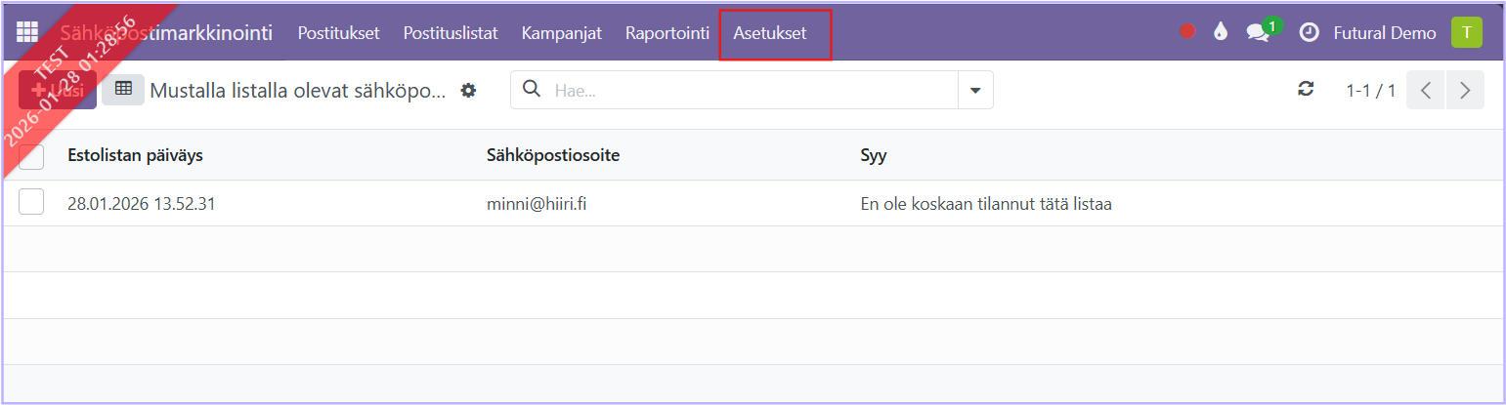The height and width of the screenshot is (405, 1506).
Task: Open the activities clock icon
Action: click(1308, 32)
